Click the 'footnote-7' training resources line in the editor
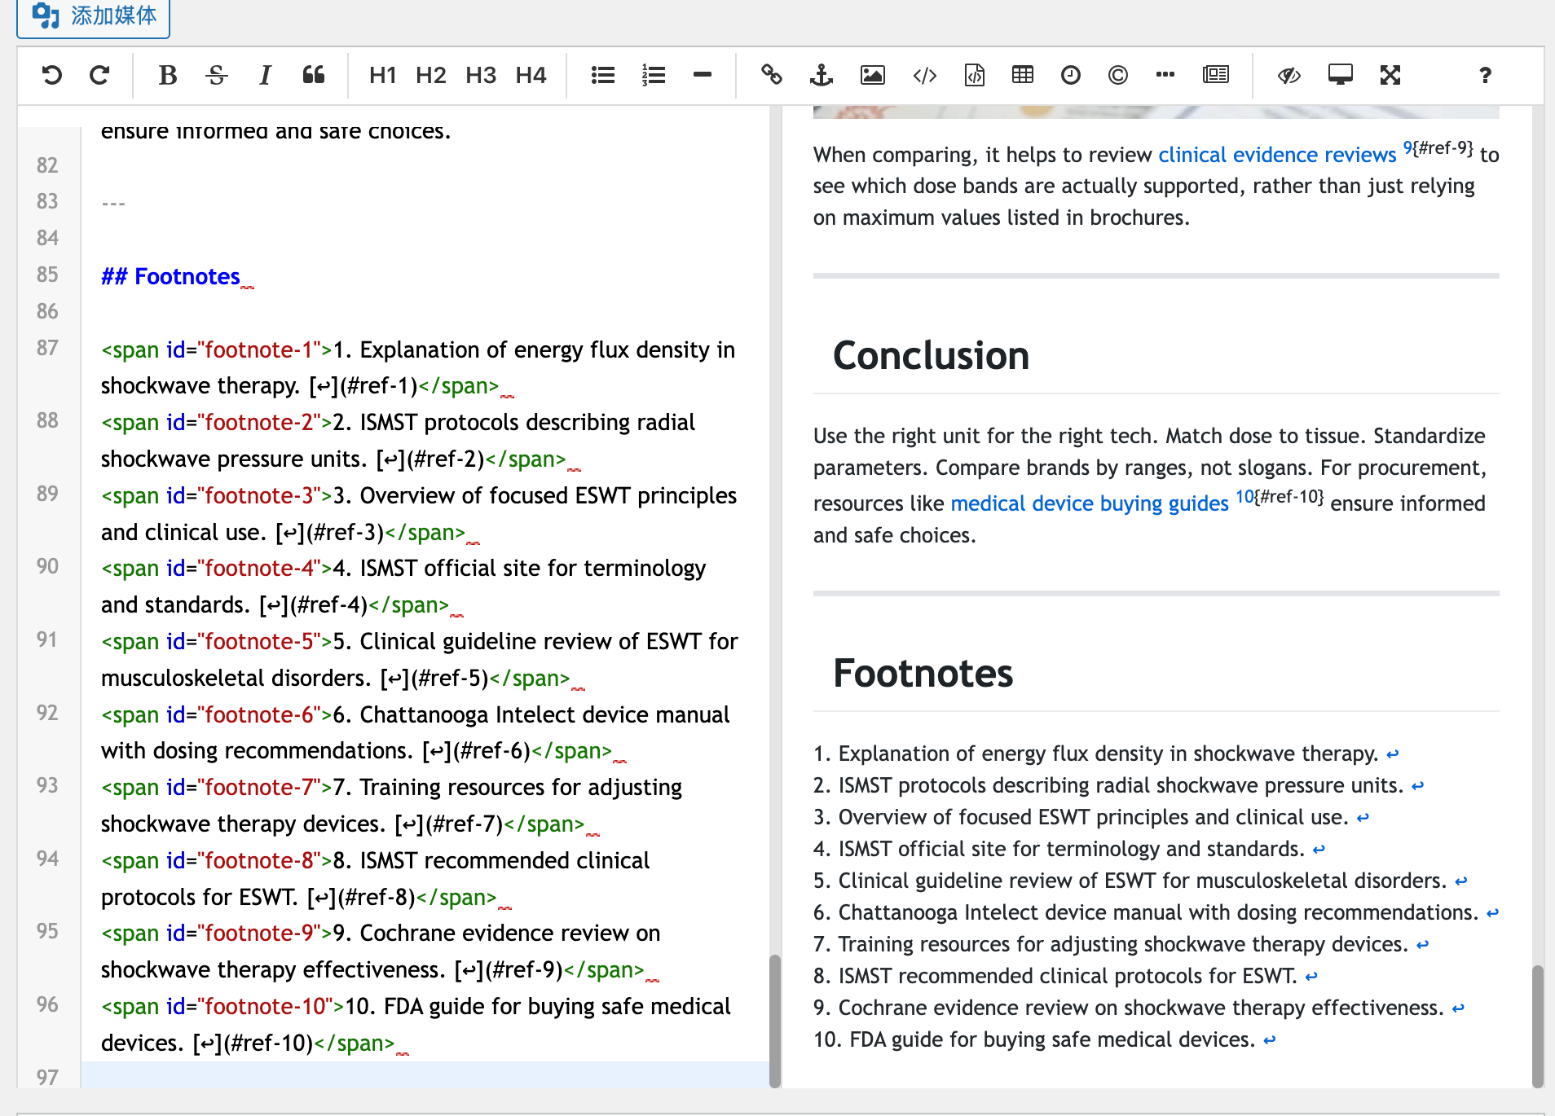 (x=392, y=806)
